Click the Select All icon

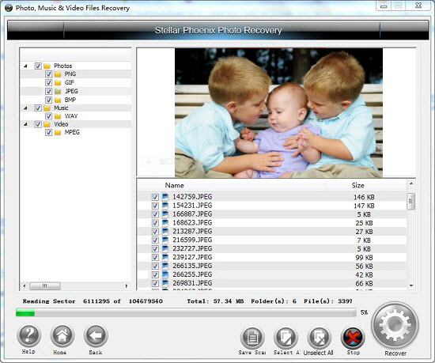pyautogui.click(x=286, y=338)
